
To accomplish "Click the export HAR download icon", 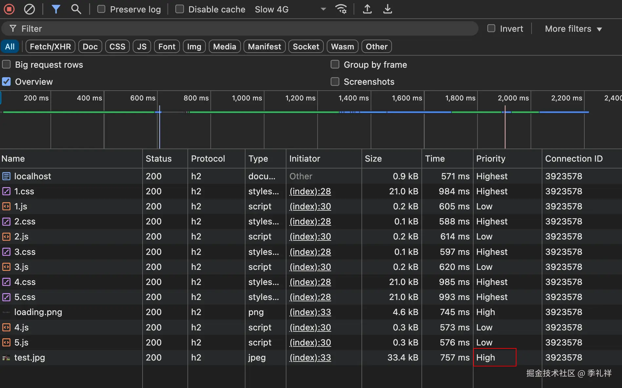I will coord(387,9).
